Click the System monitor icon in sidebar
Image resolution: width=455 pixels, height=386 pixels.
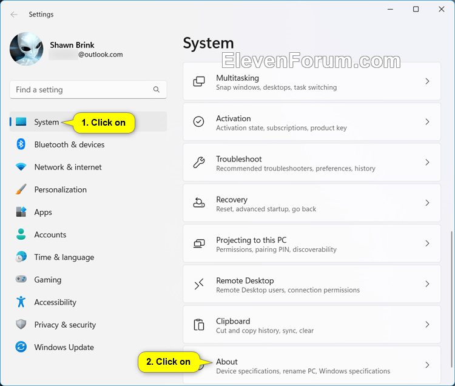pos(21,121)
